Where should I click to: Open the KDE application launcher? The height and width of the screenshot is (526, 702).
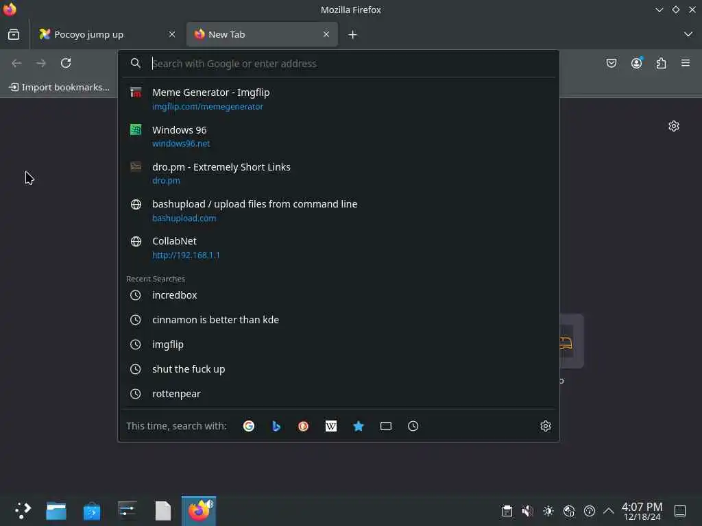pos(23,510)
